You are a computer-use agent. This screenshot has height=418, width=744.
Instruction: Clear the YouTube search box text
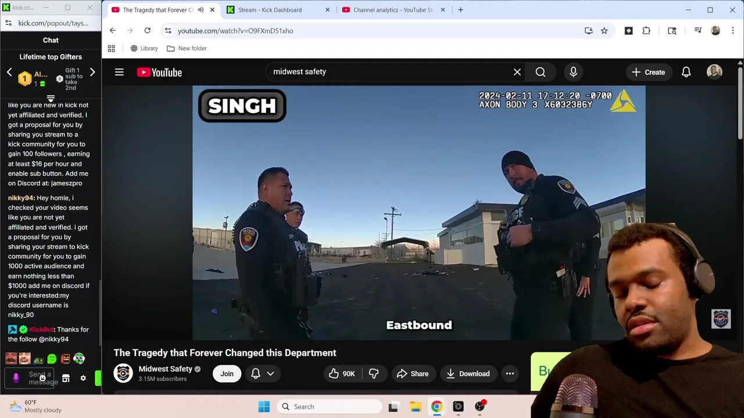tap(517, 72)
